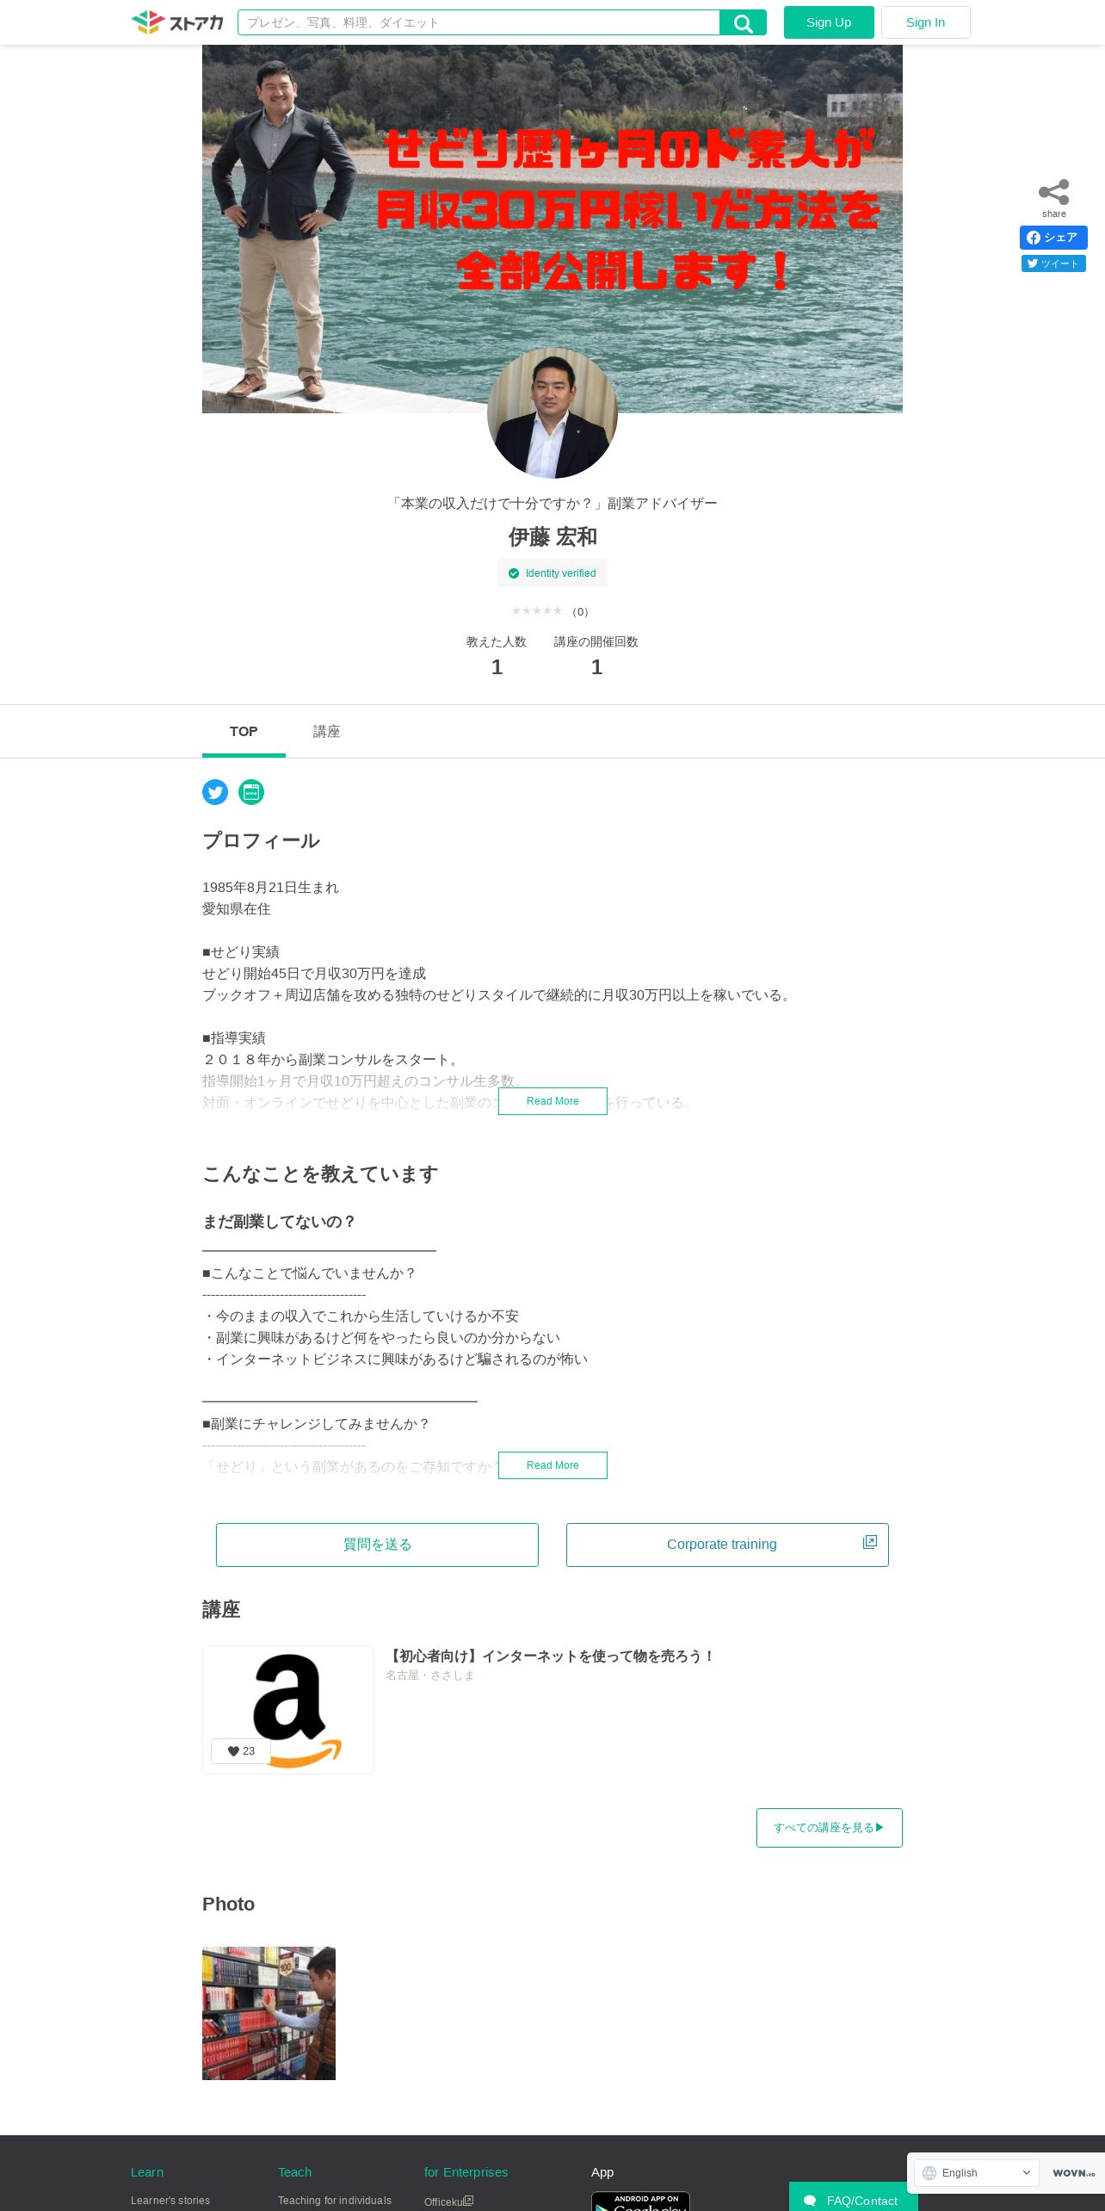Click the ストアカ logo
1105x2211 pixels.
(177, 22)
